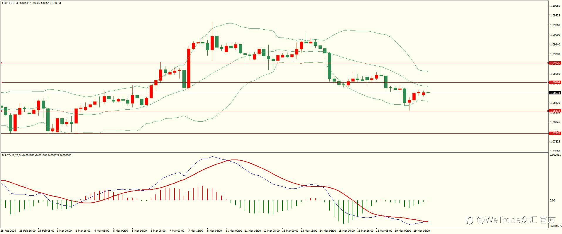Select the black 1.08634 current price label
Image resolution: width=562 pixels, height=234 pixels.
coord(555,93)
